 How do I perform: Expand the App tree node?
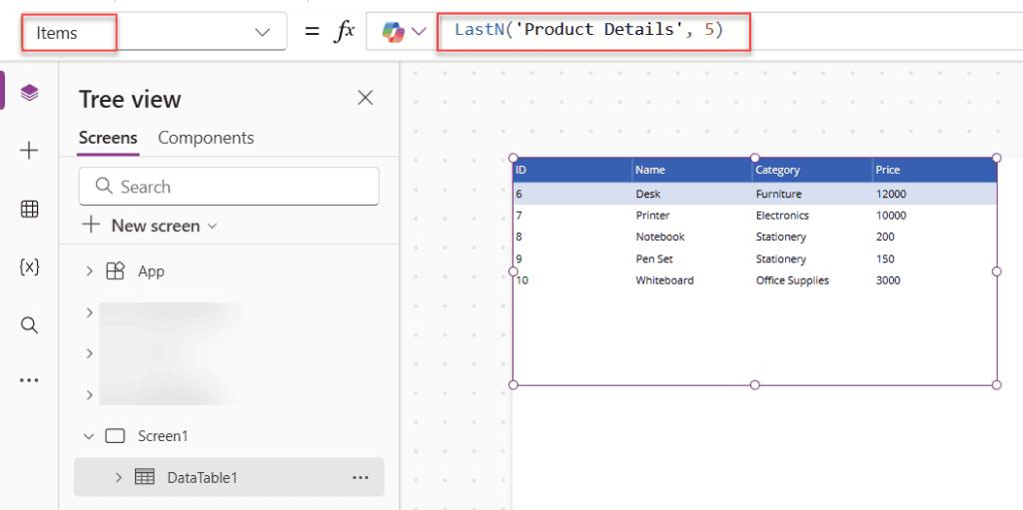pos(89,271)
